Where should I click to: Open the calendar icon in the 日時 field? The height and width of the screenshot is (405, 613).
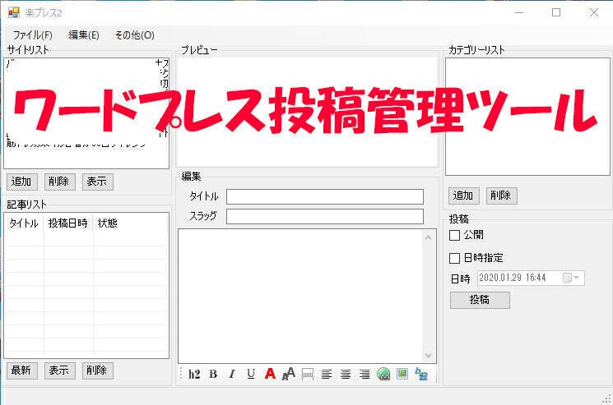pyautogui.click(x=567, y=278)
